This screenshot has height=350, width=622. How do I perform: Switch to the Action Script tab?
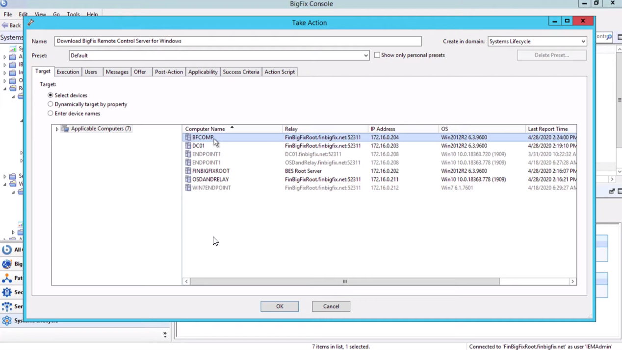click(x=279, y=72)
